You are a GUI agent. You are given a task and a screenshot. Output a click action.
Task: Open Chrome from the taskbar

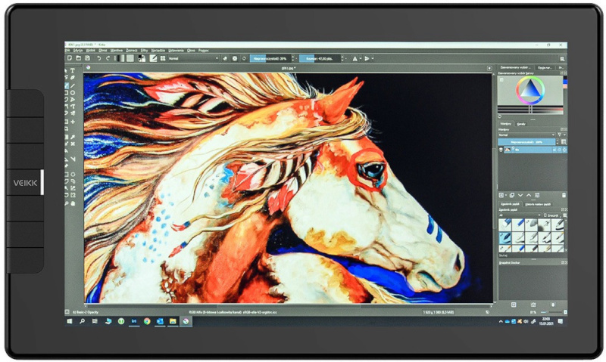pos(147,321)
